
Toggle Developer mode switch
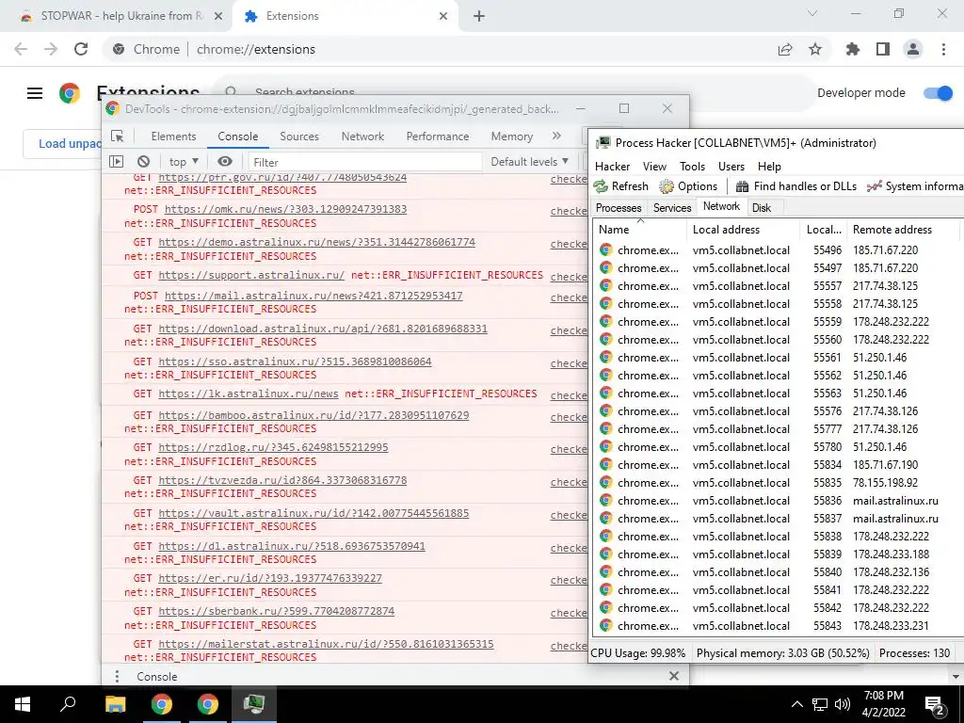(939, 93)
